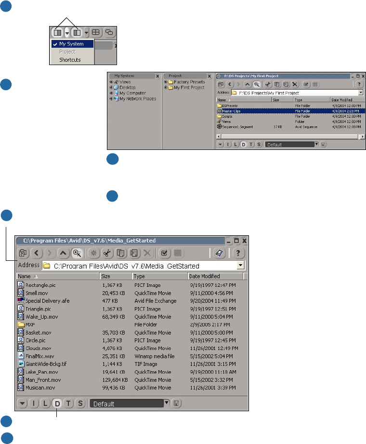Choose Project from the layout menu
Image resolution: width=366 pixels, height=444 pixels.
72,52
